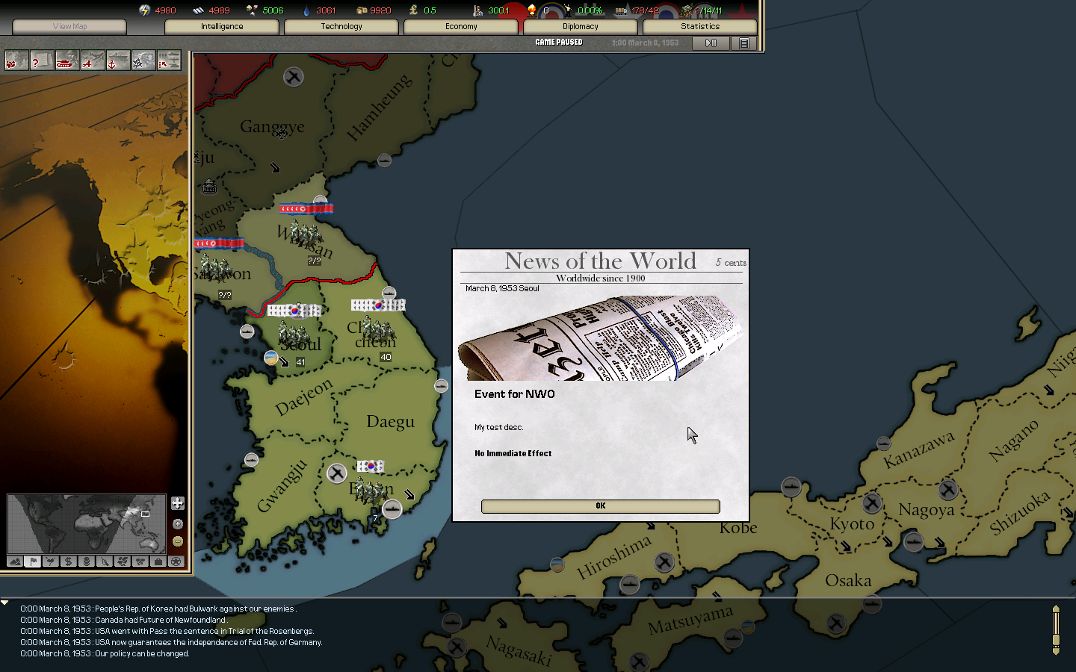Screen dimensions: 1076x672
Task: Click the naval fleet icon at Busan port
Action: pyautogui.click(x=392, y=509)
